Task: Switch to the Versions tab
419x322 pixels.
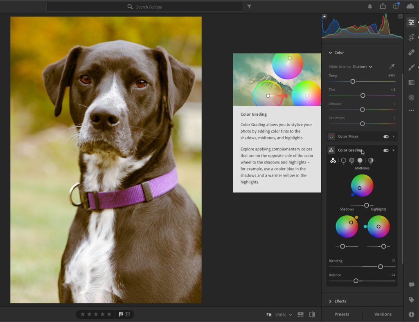Action: [x=383, y=314]
